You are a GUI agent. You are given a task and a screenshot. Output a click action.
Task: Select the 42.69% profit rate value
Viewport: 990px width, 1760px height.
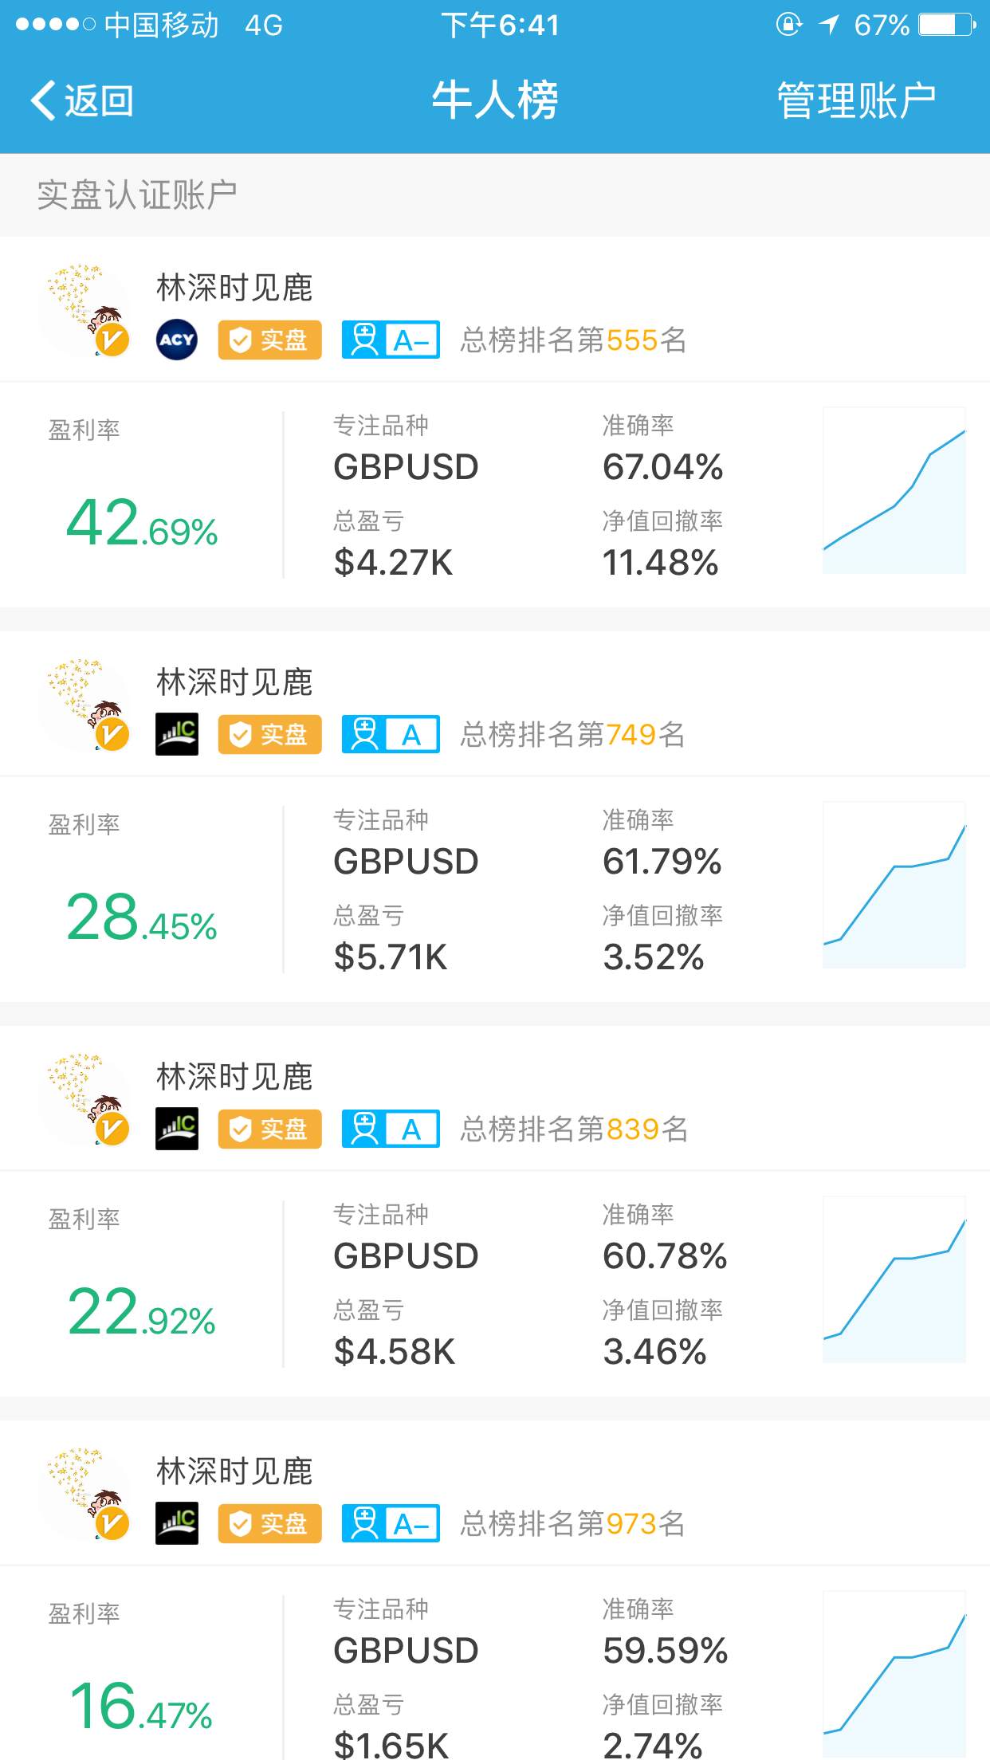(142, 524)
